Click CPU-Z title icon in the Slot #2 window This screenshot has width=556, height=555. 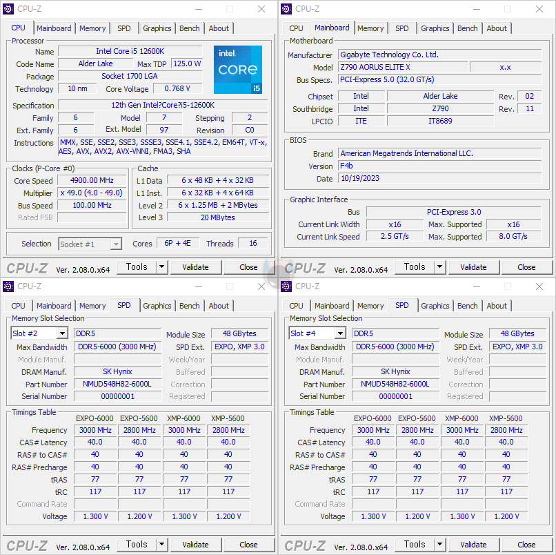(x=8, y=286)
